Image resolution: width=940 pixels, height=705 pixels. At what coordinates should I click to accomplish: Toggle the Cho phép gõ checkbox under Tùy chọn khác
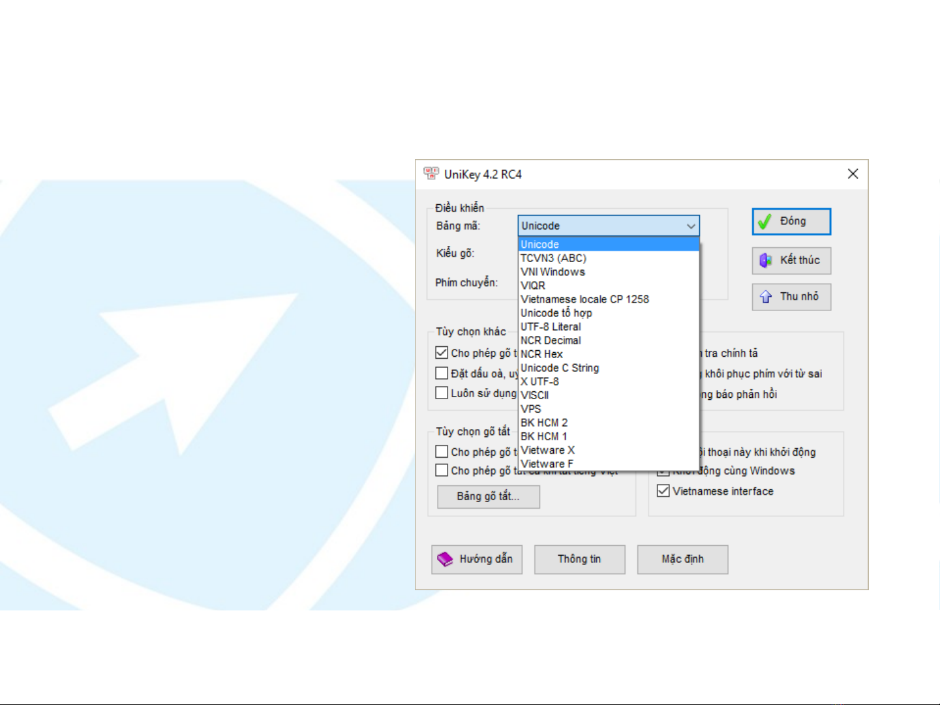click(442, 353)
